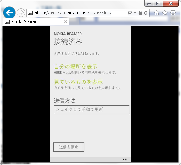
Task: Click the 送信方法 label
Action: 65,101
